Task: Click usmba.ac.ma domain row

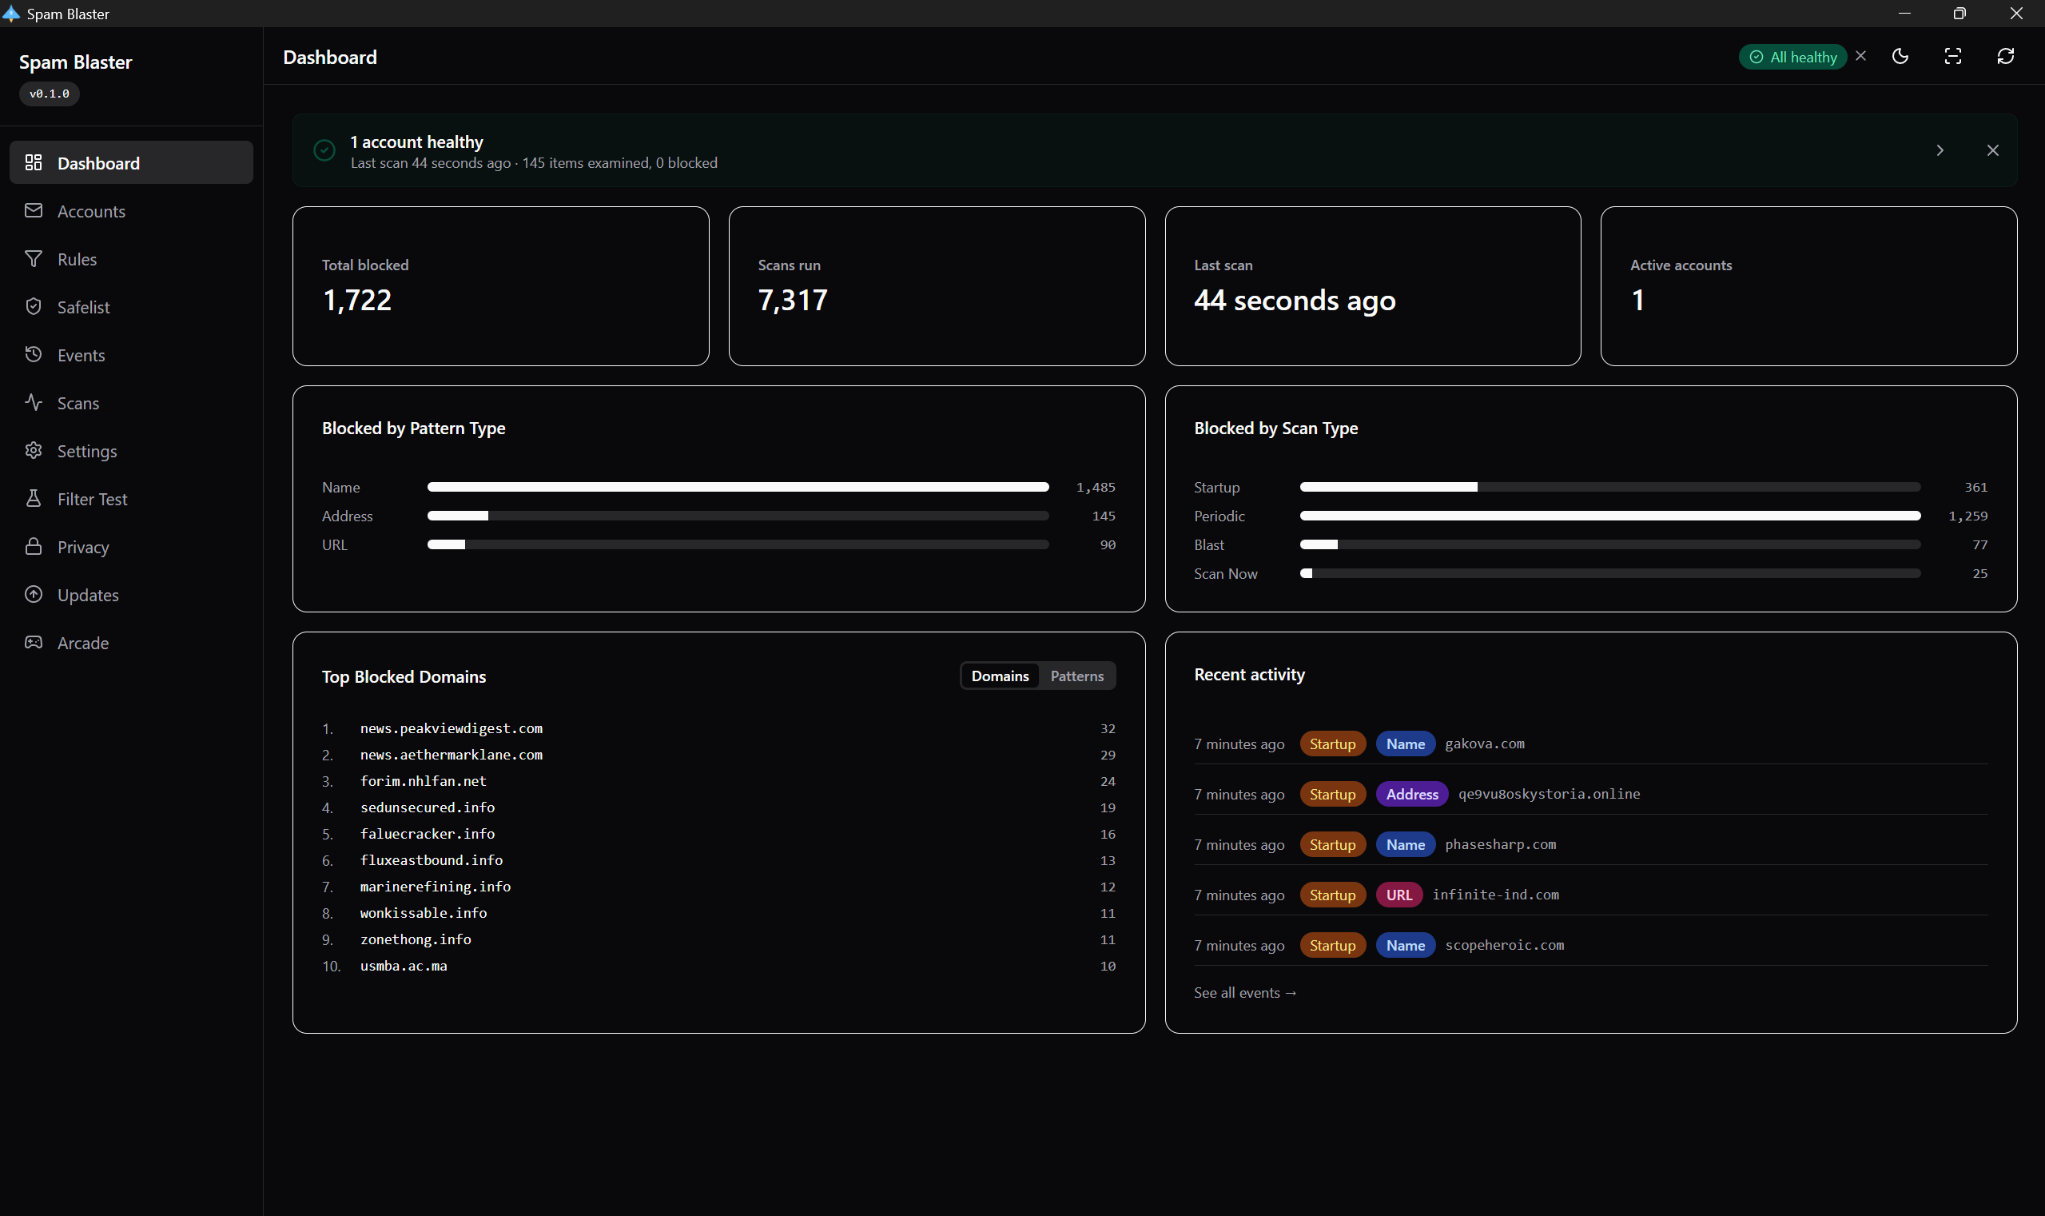Action: [x=718, y=965]
